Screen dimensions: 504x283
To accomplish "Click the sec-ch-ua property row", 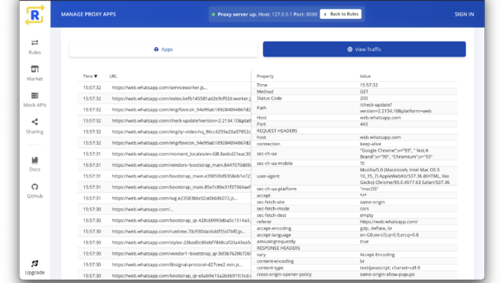I will click(355, 153).
